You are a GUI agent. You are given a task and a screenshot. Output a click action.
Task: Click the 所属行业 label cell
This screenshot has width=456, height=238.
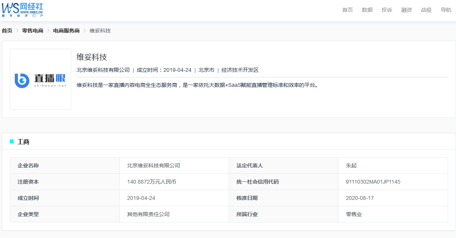point(283,214)
